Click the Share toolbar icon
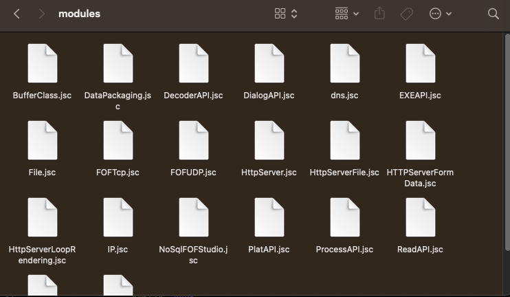The height and width of the screenshot is (297, 510). coord(379,13)
